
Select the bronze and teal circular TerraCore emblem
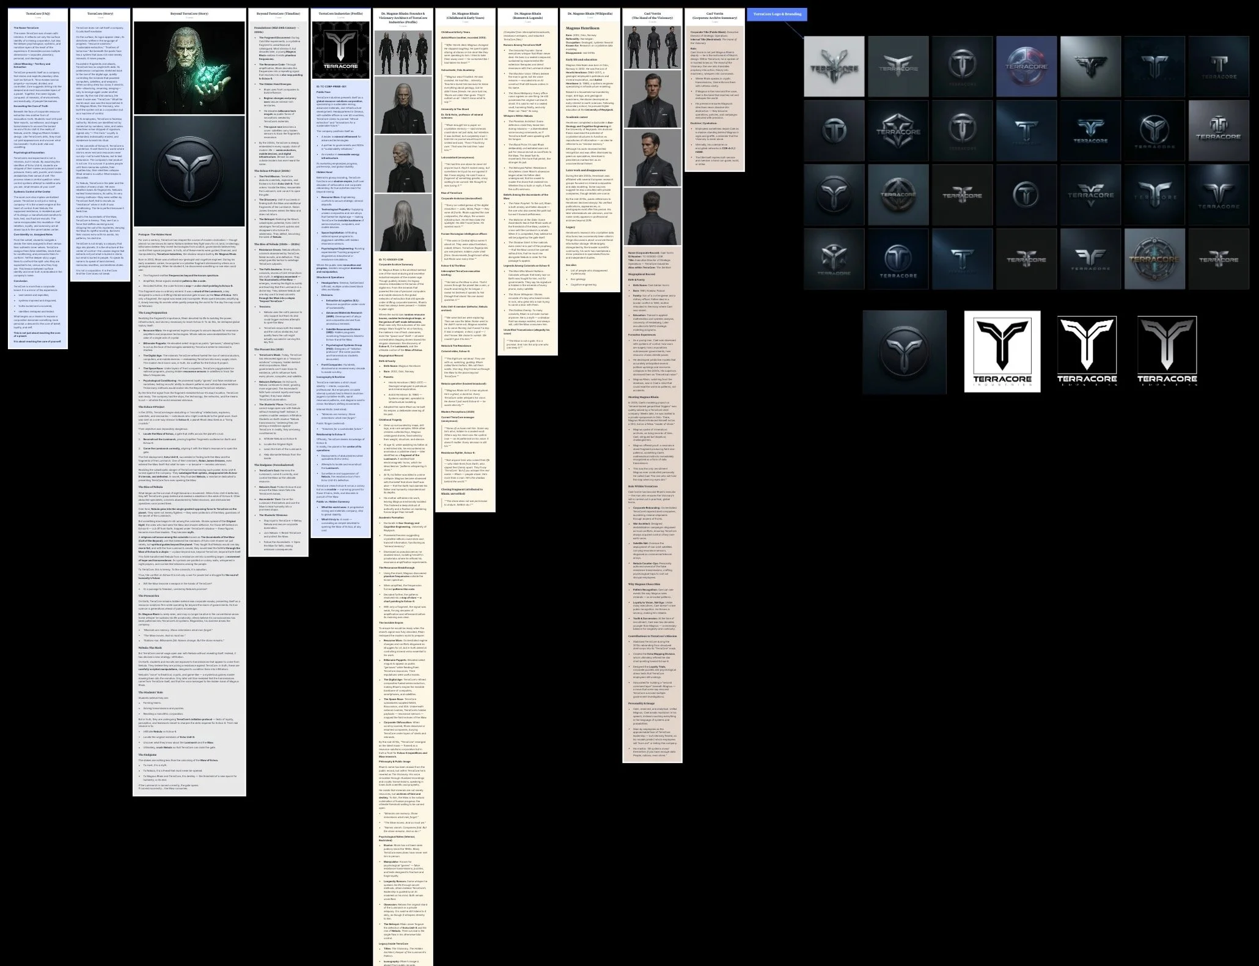(1154, 259)
